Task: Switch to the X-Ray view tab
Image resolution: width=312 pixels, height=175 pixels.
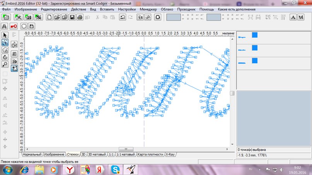Action: click(170, 155)
